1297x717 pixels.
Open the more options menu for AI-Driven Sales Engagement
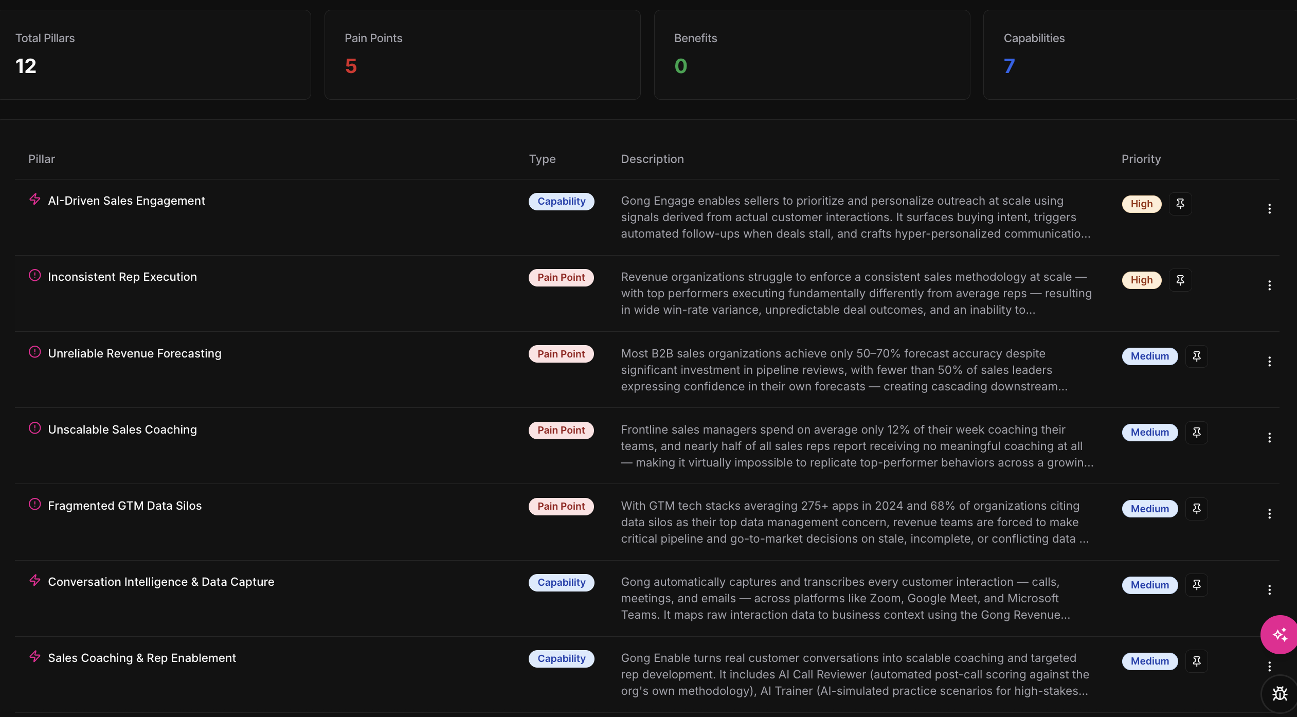[1269, 209]
